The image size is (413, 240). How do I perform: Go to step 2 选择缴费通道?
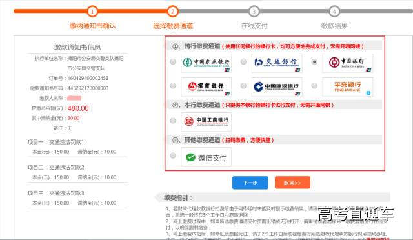pyautogui.click(x=173, y=26)
